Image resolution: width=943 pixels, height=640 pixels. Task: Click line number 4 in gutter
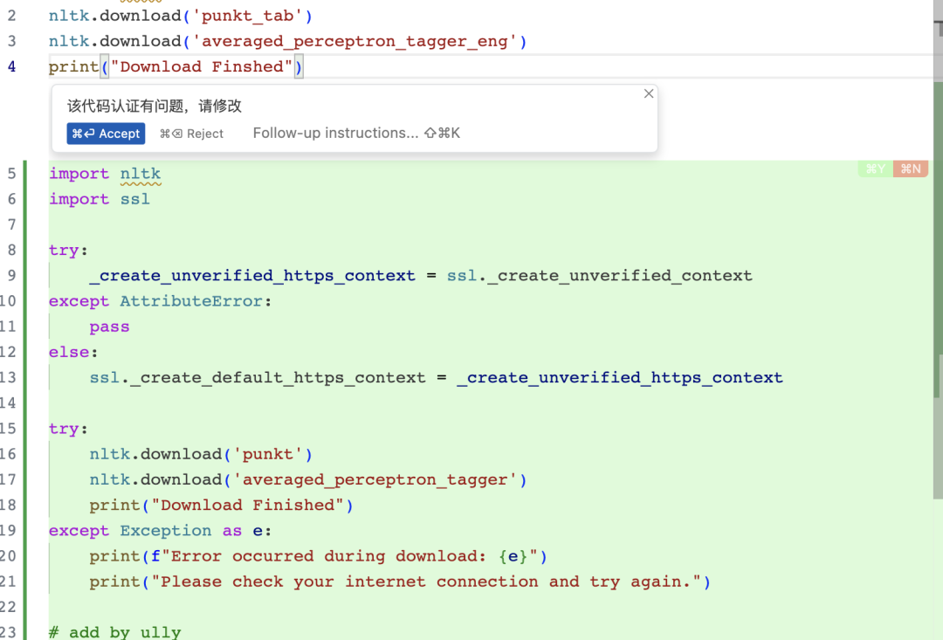coord(11,66)
